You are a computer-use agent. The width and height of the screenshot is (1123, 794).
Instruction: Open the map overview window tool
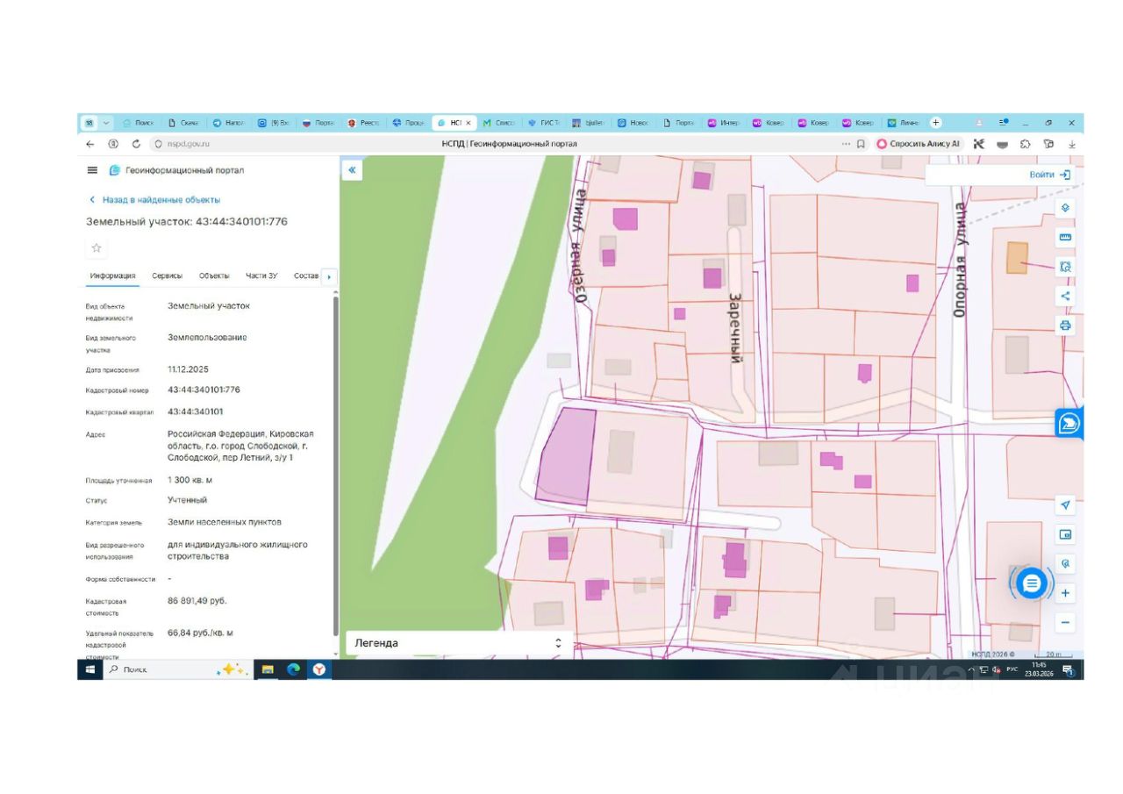(x=1066, y=534)
